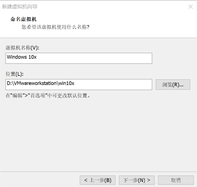Click the virtual machine name field 'Windows 10x'
197x187 pixels.
coord(79,58)
